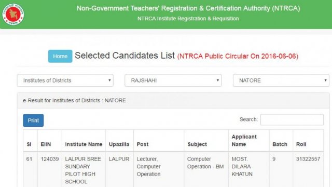Image resolution: width=332 pixels, height=187 pixels.
Task: Focus the Search input field
Action: [292, 119]
